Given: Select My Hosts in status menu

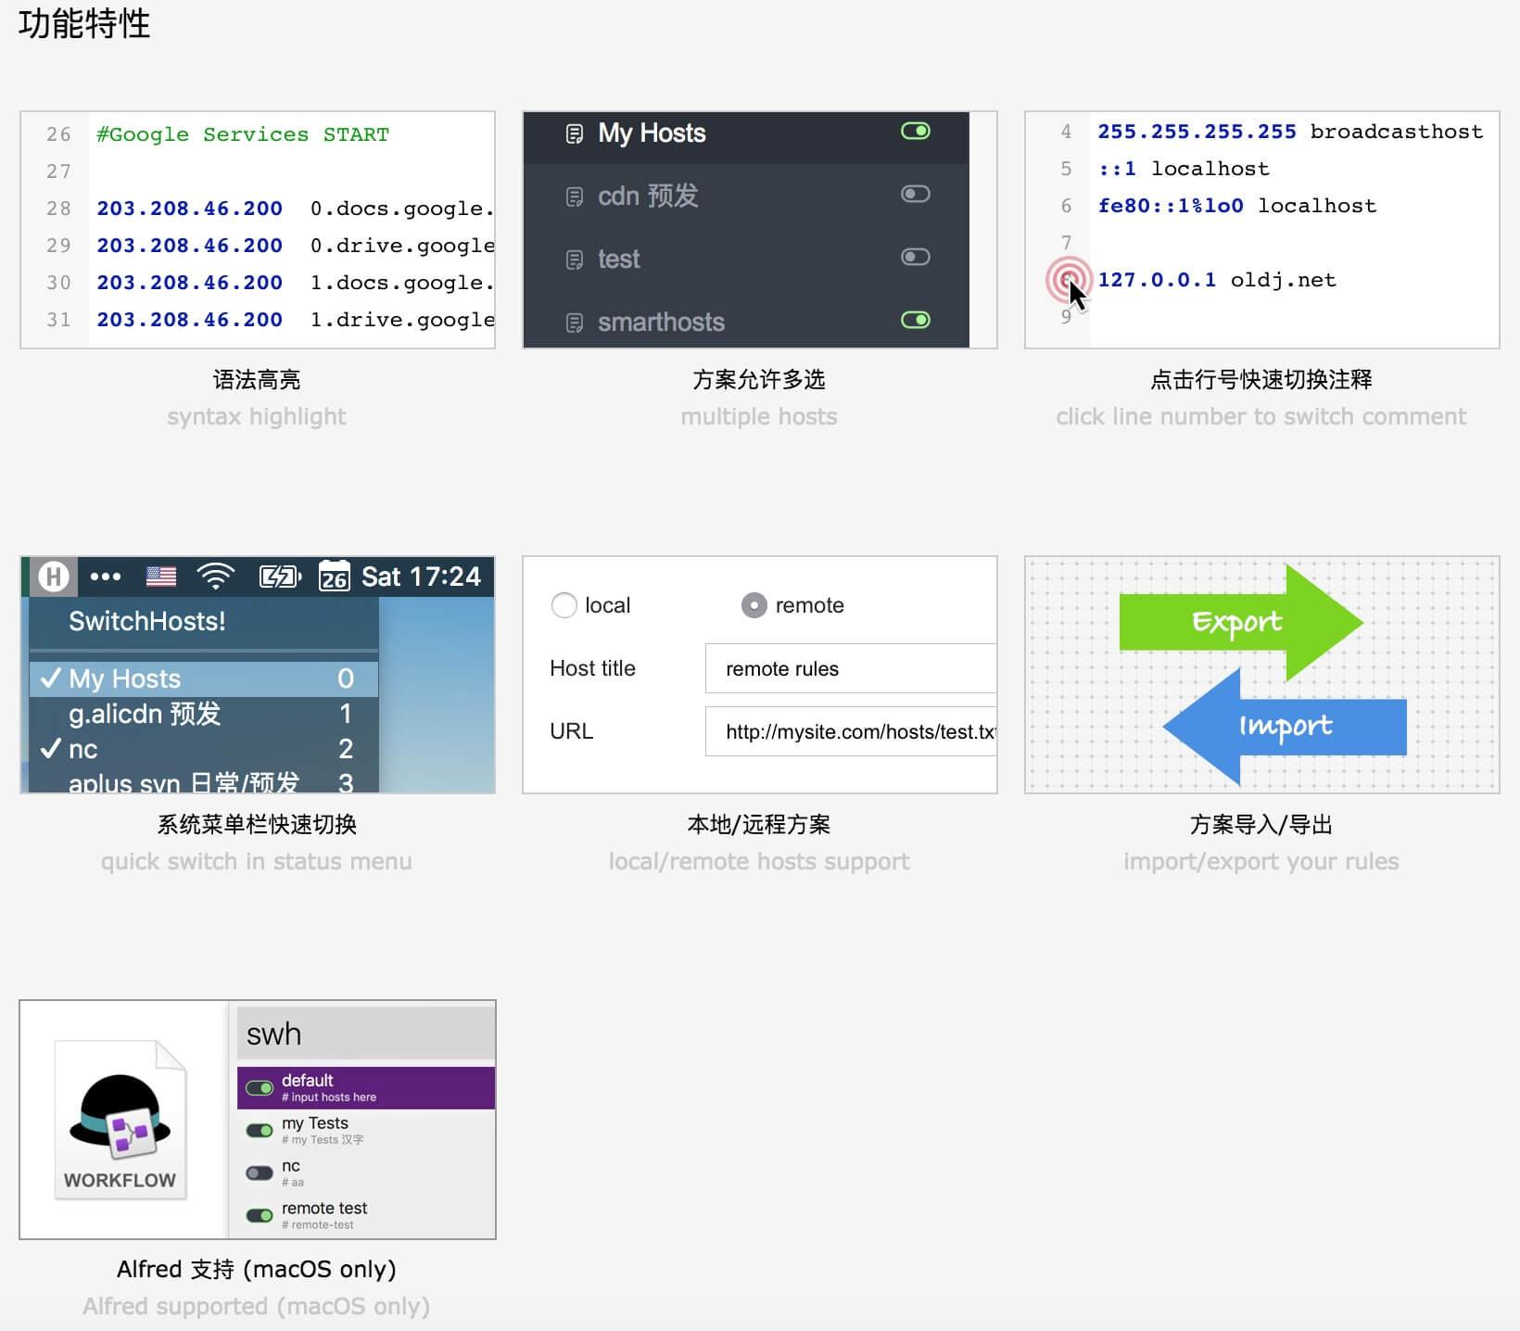Looking at the screenshot, I should (x=204, y=678).
